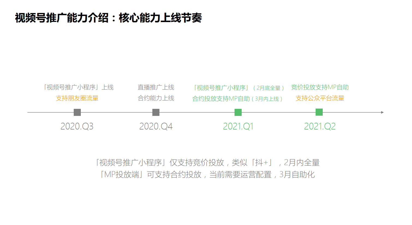Image resolution: width=412 pixels, height=225 pixels.
Task: Click the text 合约能力上线
Action: point(156,98)
